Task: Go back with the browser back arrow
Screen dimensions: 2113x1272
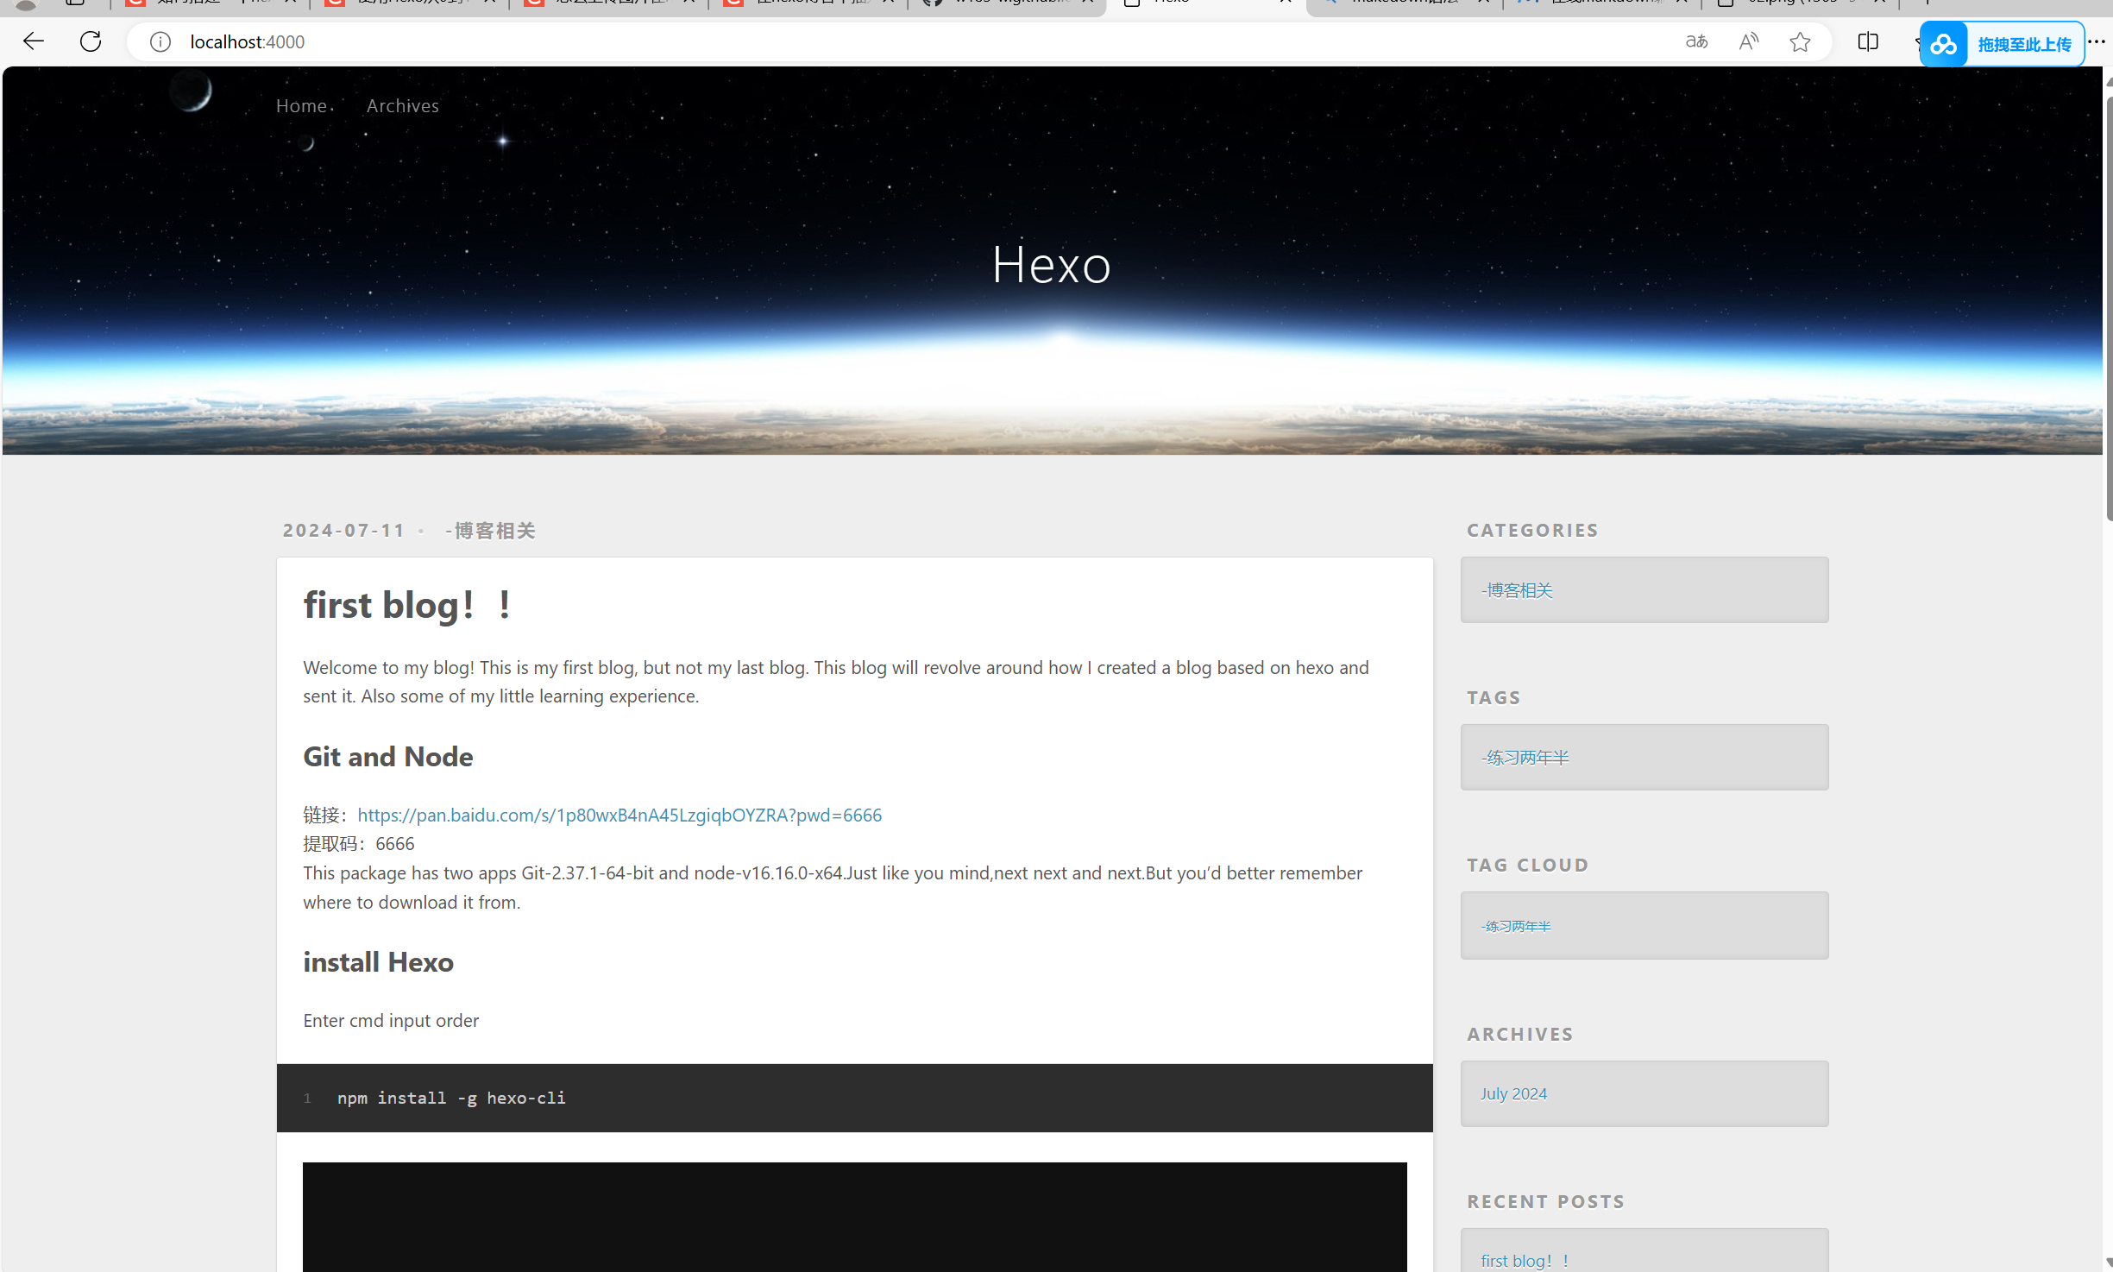Action: pos(33,41)
